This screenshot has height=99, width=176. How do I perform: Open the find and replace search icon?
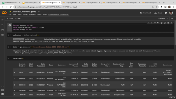[x=2, y=25]
